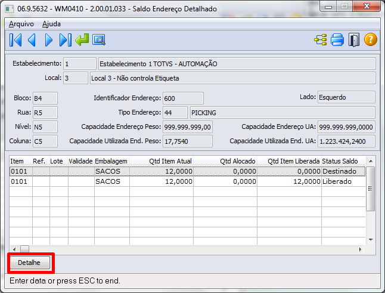385x293 pixels.
Task: Go to first record arrow icon
Action: coord(15,40)
